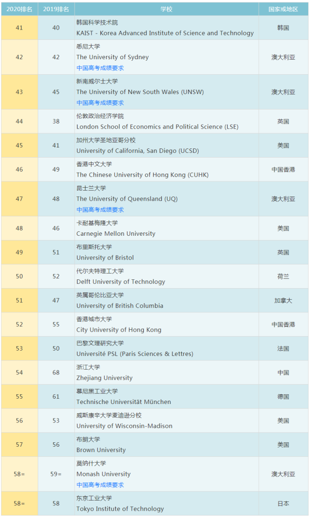The width and height of the screenshot is (310, 517).
Task: Click the Chinese name 伦敦政治经济学院
Action: pos(100,116)
